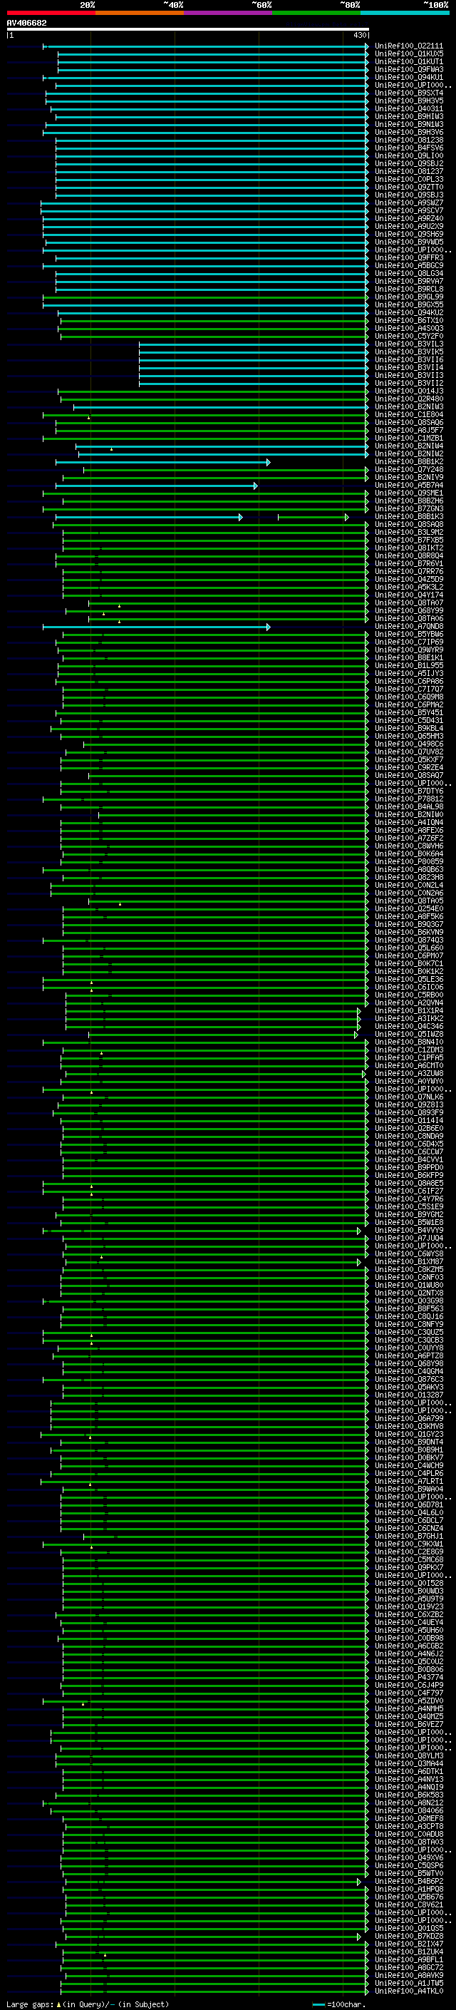The width and height of the screenshot is (456, 2010).
Task: Click the 430 end-of-scale label
Action: [359, 35]
